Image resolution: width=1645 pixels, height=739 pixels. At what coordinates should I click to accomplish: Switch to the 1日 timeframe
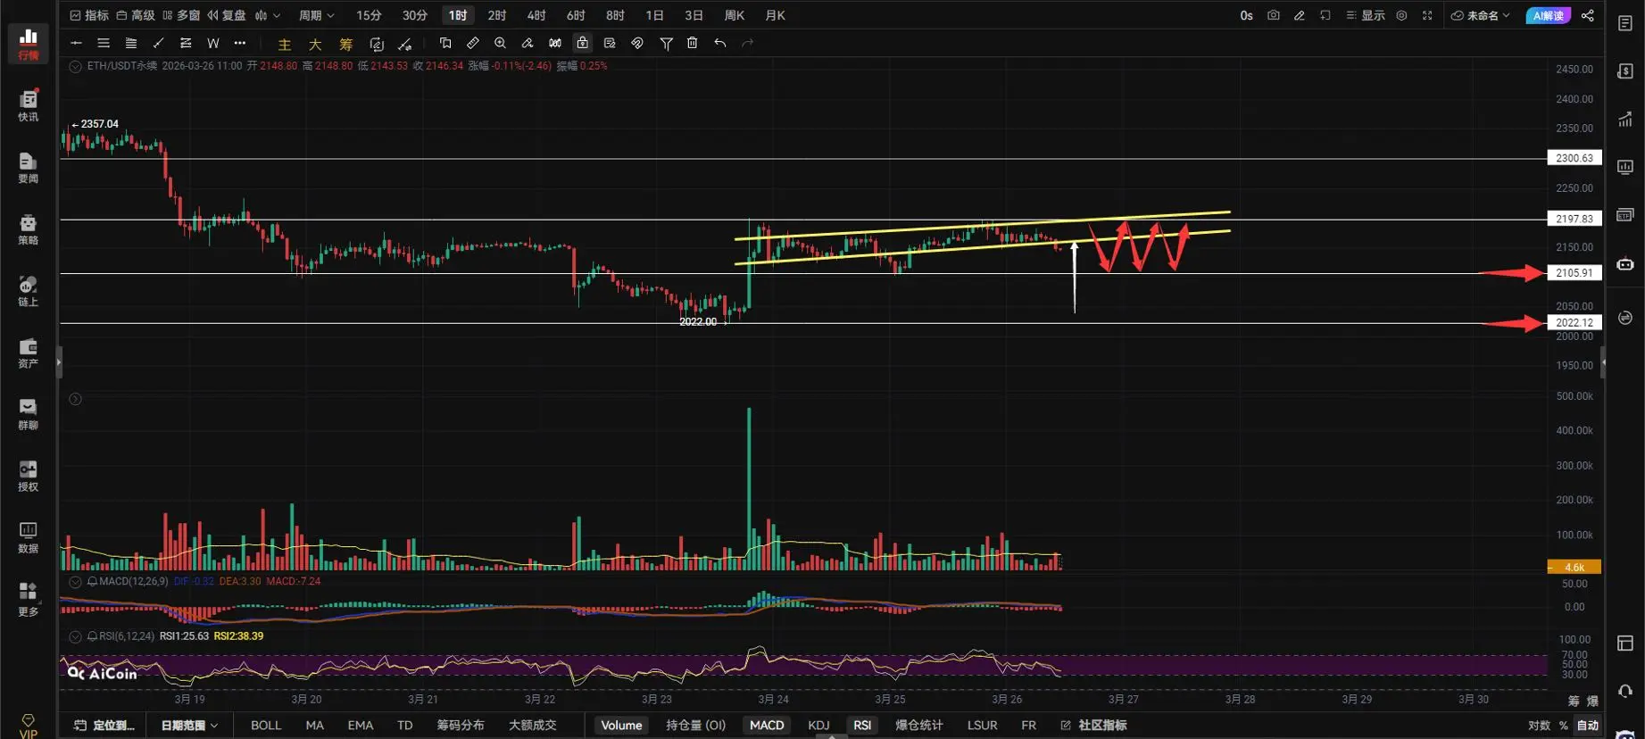(x=655, y=15)
